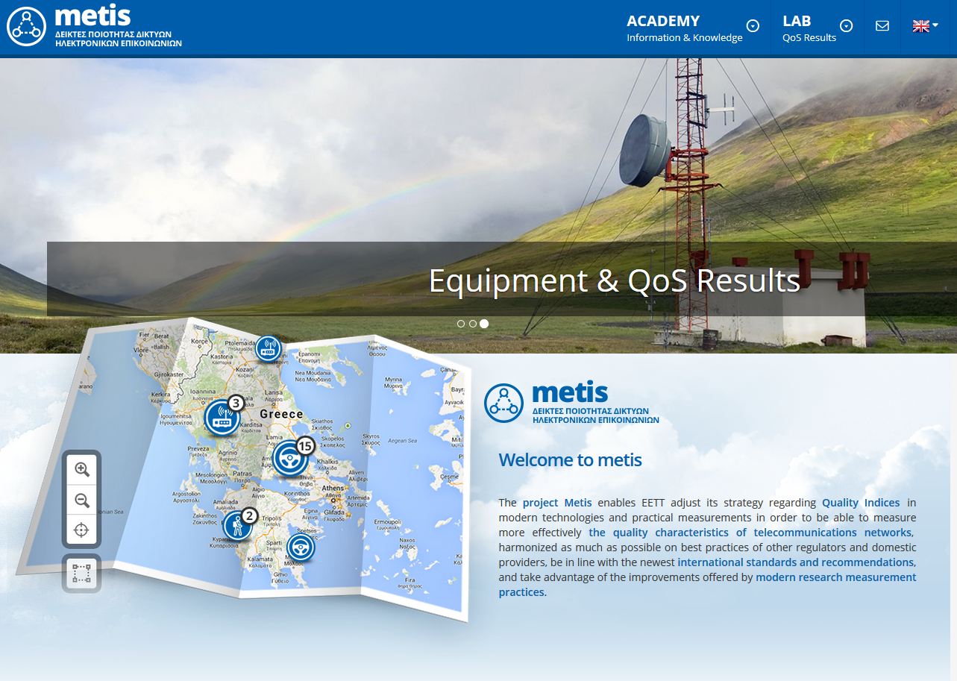
Task: Click the hiker cluster marker with 2
Action: (239, 524)
